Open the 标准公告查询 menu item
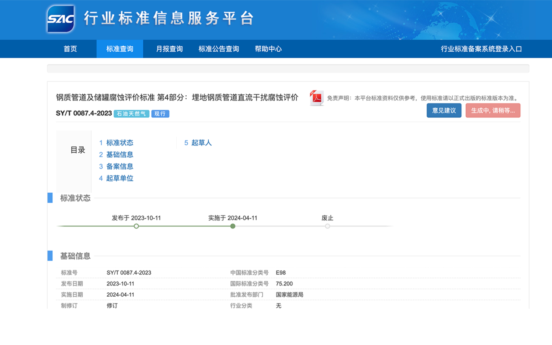552x345 pixels. [218, 49]
